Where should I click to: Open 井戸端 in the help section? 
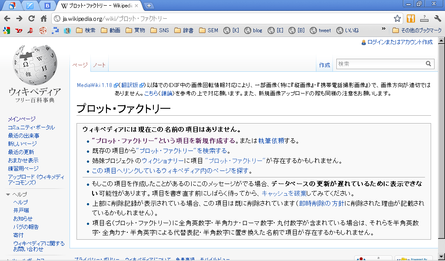[21, 211]
